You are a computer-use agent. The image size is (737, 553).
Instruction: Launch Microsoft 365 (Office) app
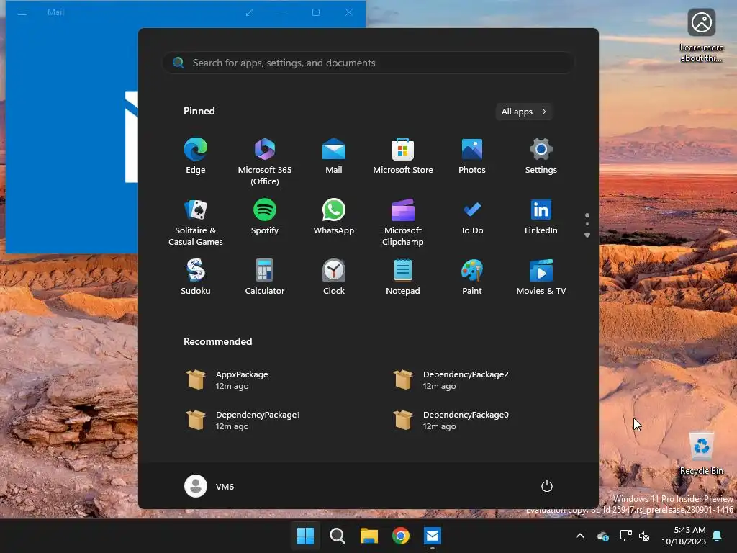click(x=265, y=162)
